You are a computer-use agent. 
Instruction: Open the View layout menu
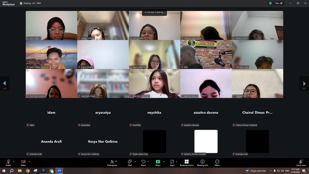(x=279, y=3)
